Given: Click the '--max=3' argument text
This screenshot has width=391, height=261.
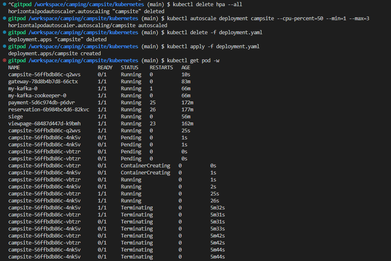Looking at the screenshot, I should (x=359, y=19).
